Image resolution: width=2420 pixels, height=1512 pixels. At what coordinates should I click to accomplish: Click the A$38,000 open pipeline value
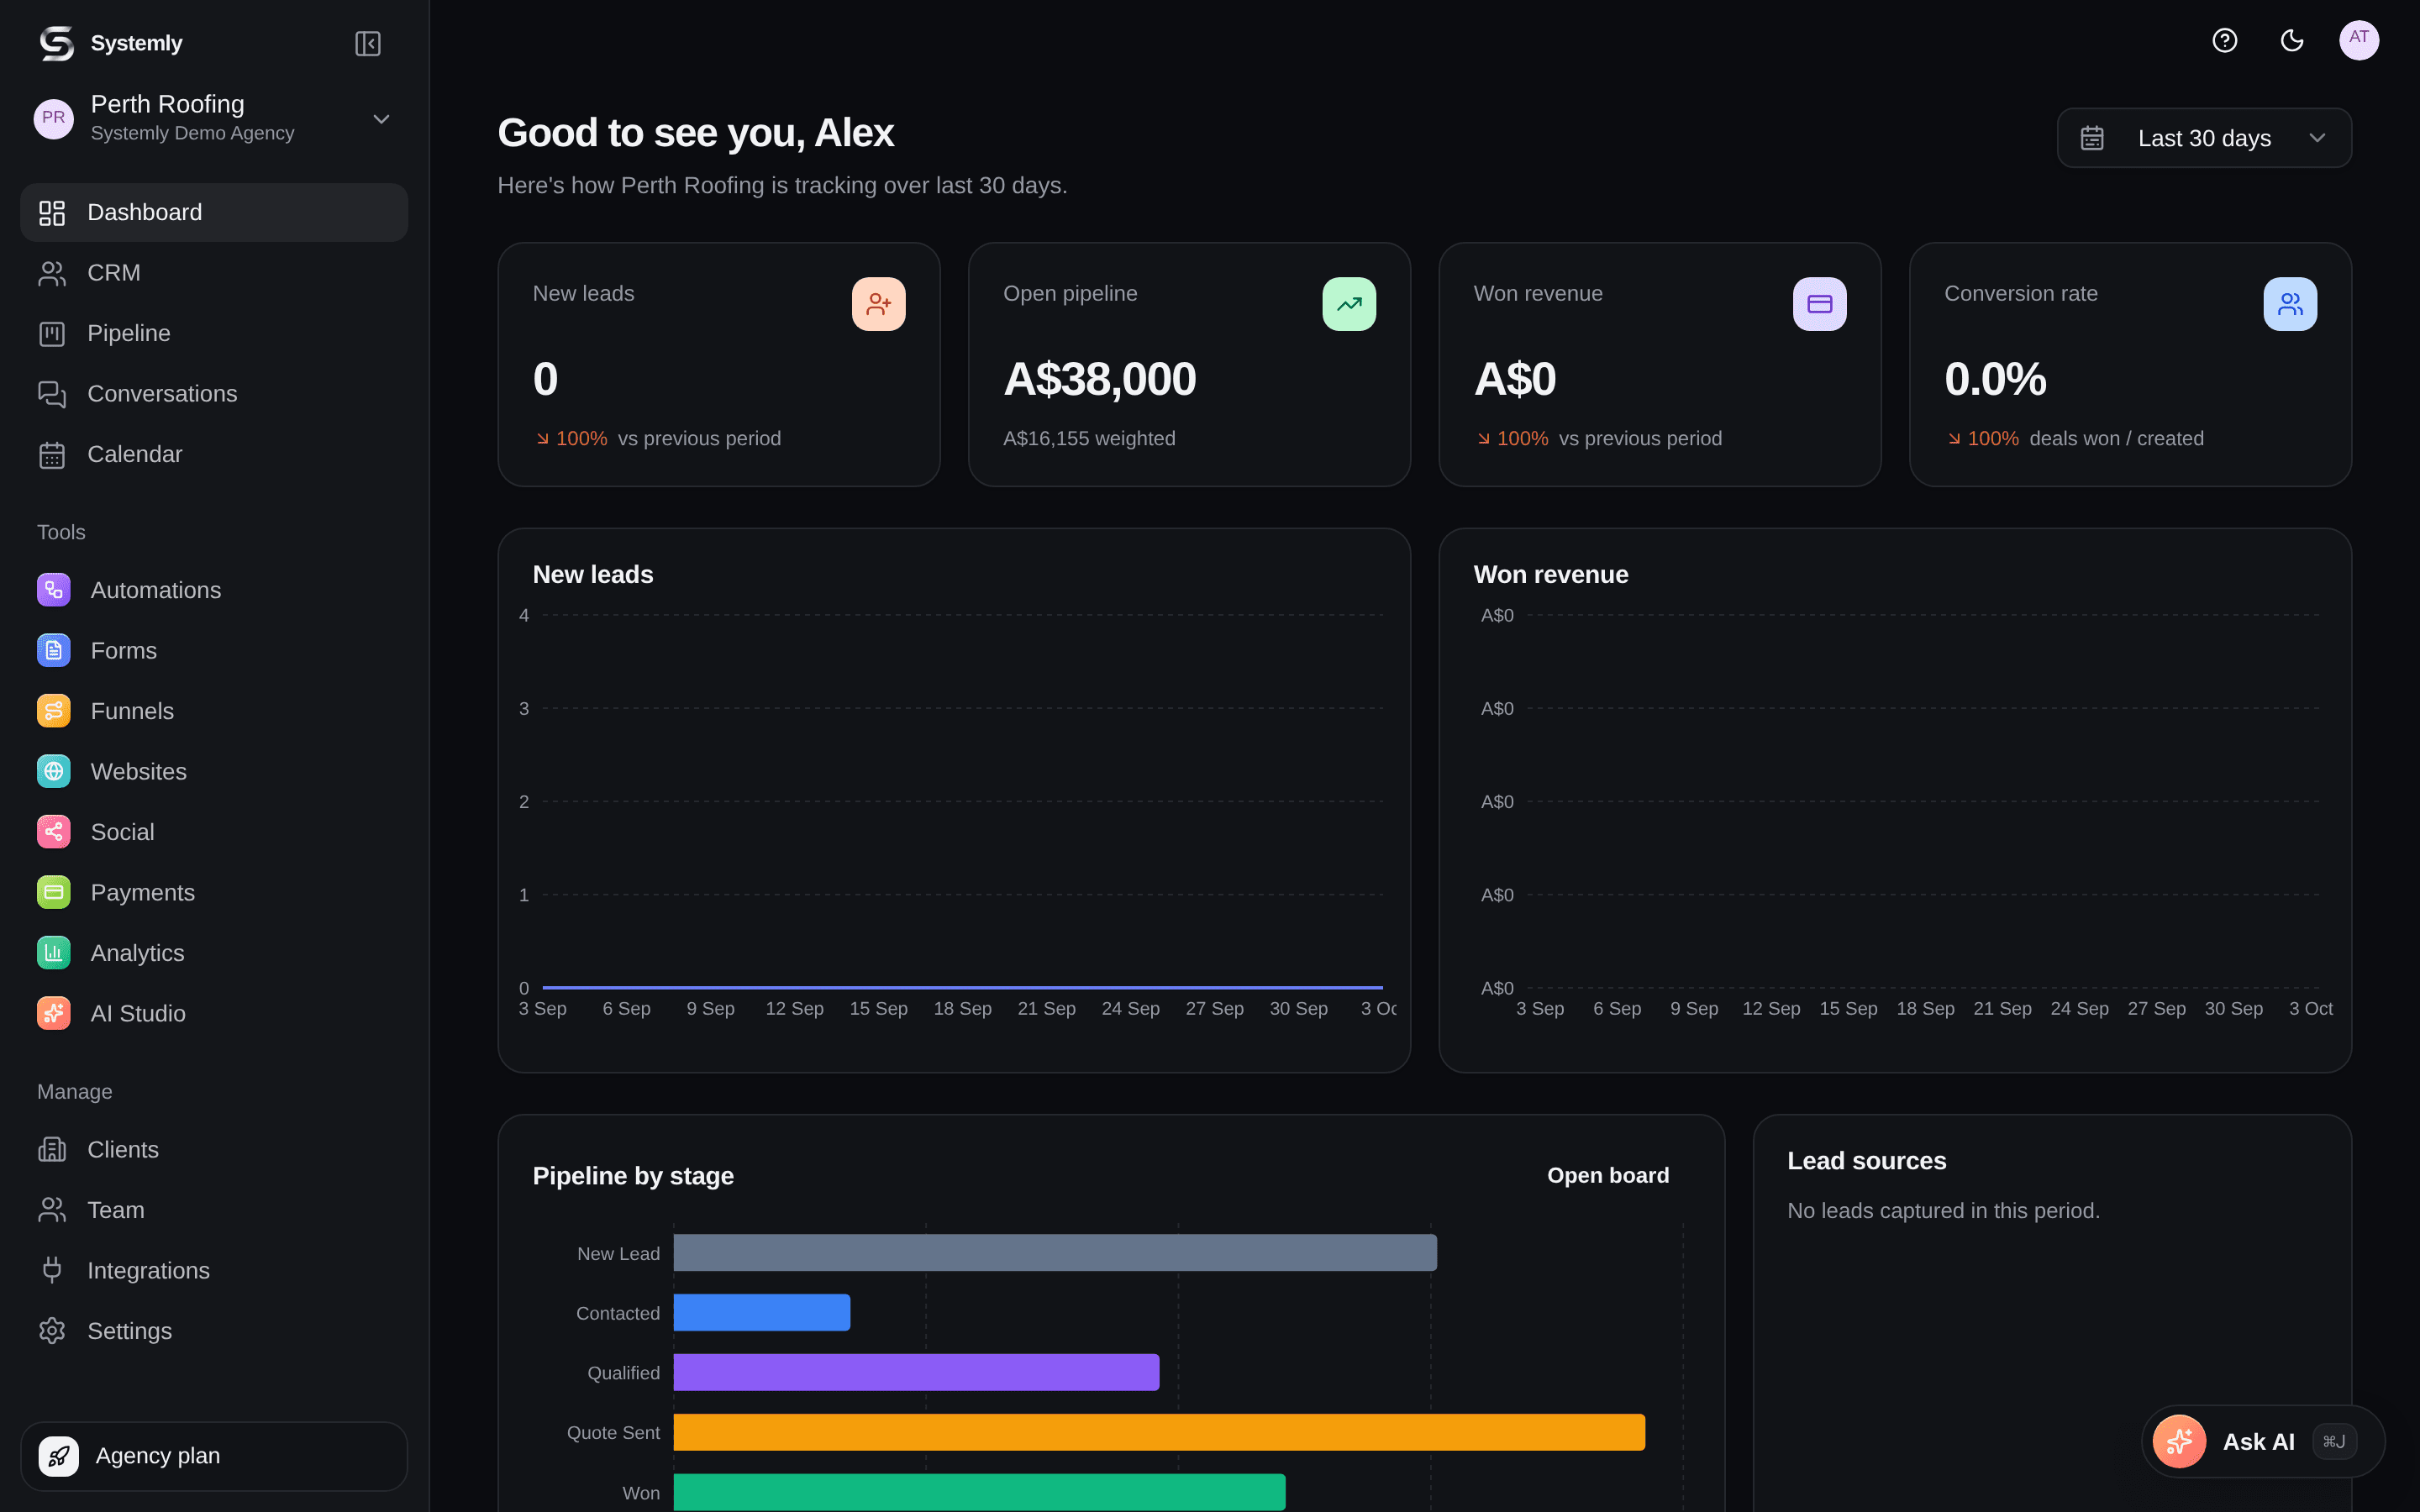coord(1099,379)
